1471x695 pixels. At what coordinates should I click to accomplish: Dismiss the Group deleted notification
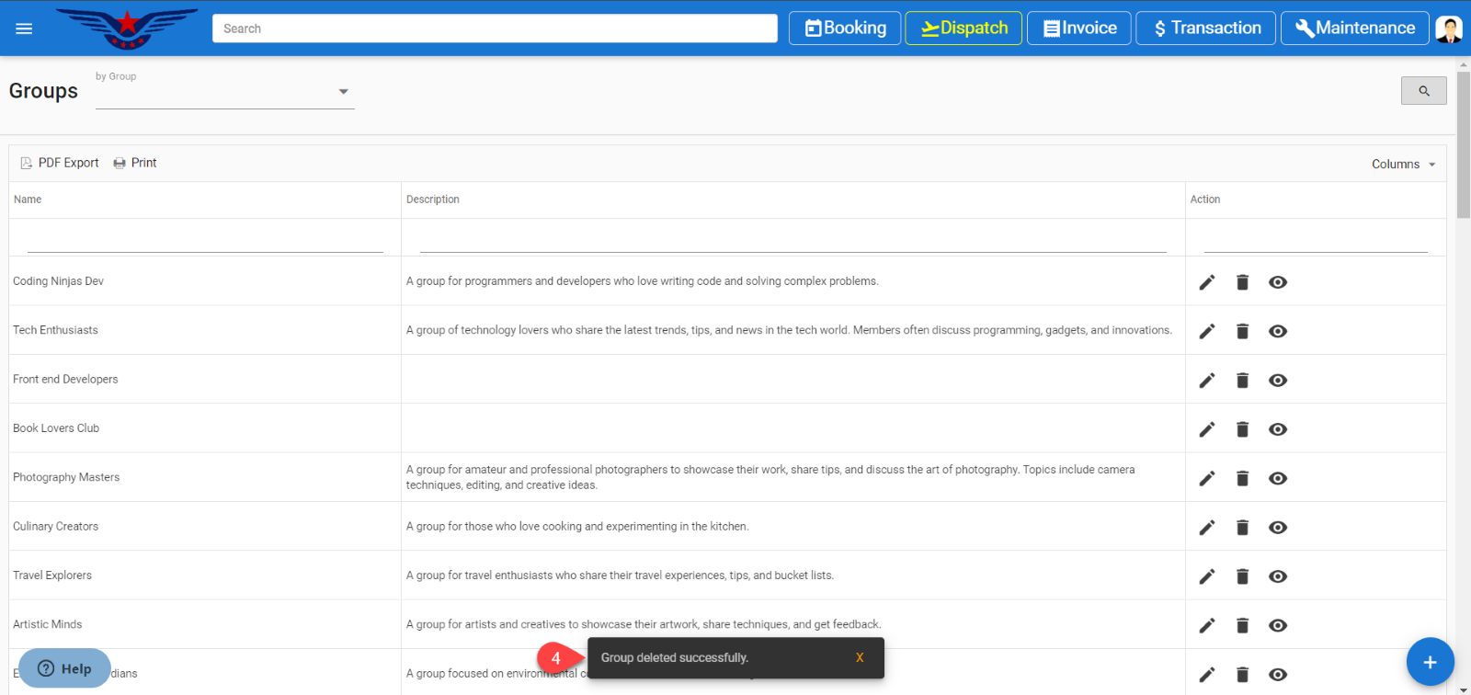pyautogui.click(x=859, y=658)
